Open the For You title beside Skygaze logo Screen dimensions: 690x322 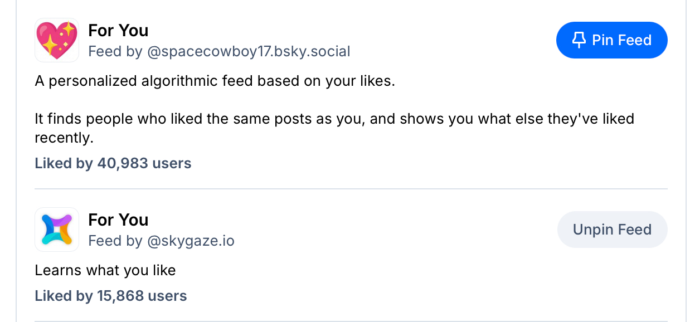coord(118,219)
